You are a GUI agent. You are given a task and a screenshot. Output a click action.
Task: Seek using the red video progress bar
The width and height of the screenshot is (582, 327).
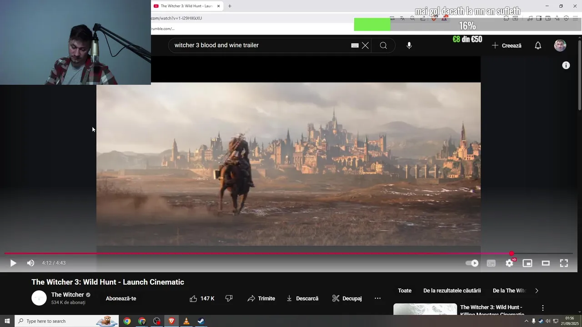click(x=289, y=253)
